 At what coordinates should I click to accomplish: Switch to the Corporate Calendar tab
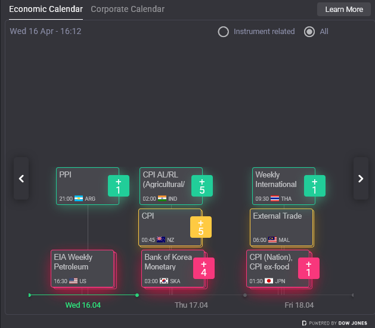tap(128, 9)
